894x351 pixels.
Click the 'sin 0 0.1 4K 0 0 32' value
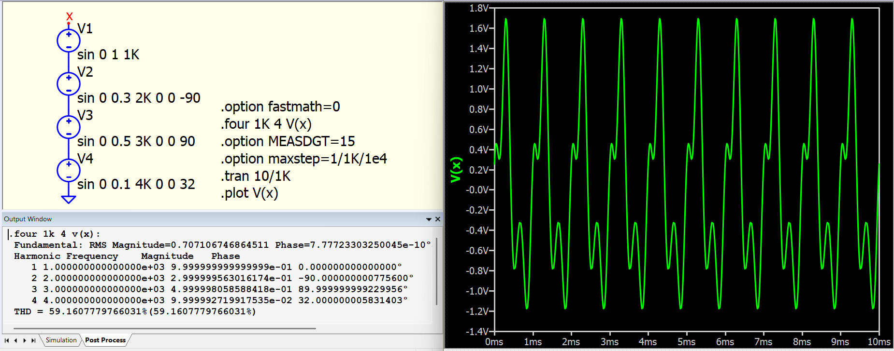[136, 184]
